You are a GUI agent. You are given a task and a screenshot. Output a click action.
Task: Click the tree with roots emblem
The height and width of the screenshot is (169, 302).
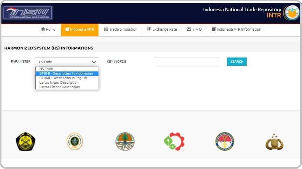tap(125, 141)
